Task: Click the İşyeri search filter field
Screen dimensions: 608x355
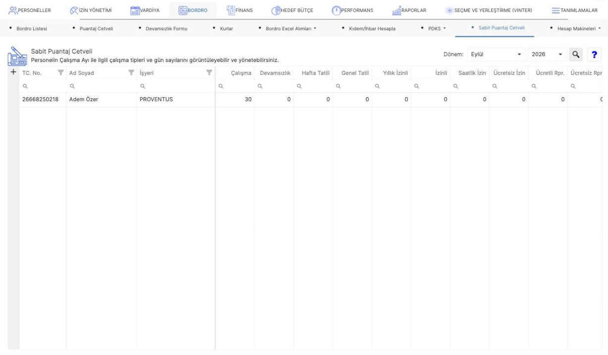Action: point(176,86)
